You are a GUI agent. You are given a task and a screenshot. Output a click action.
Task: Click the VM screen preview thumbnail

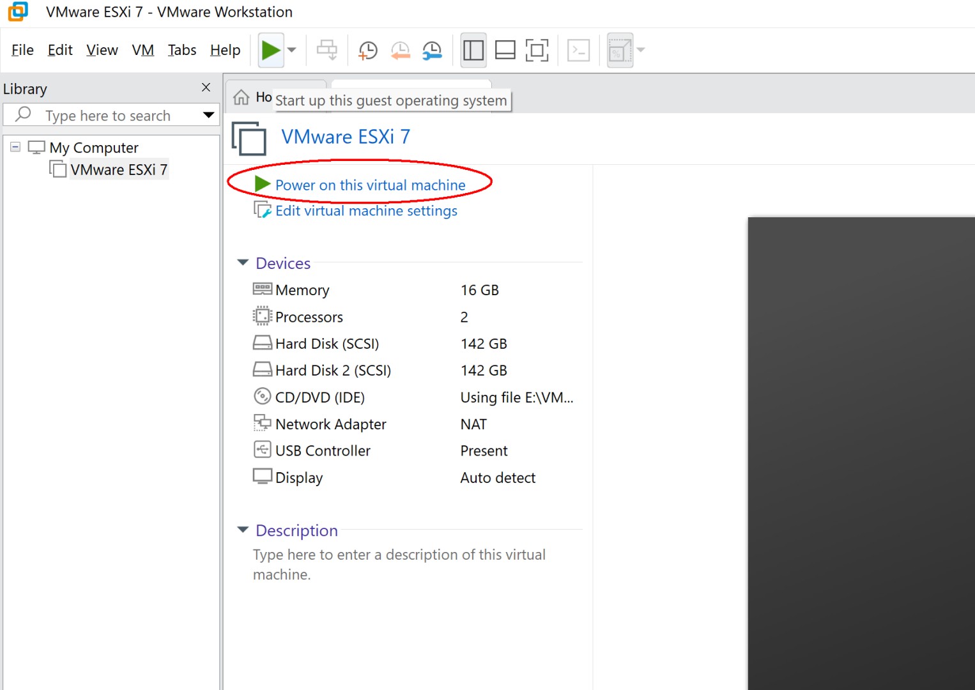click(861, 454)
